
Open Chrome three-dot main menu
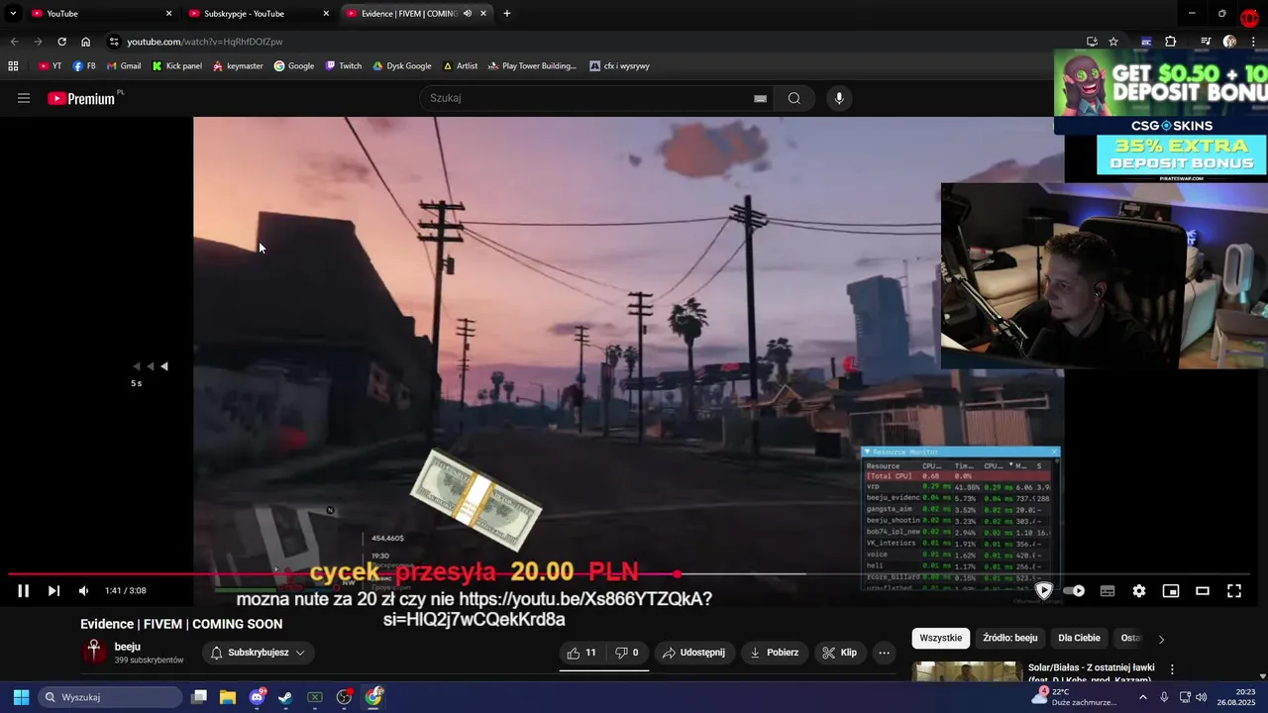coord(1254,42)
